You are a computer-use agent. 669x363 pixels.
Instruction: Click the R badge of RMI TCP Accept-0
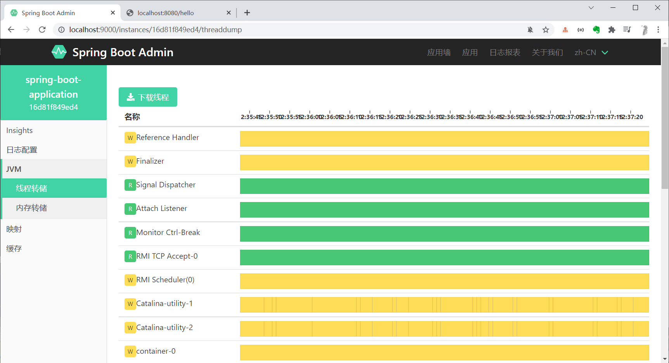(130, 256)
